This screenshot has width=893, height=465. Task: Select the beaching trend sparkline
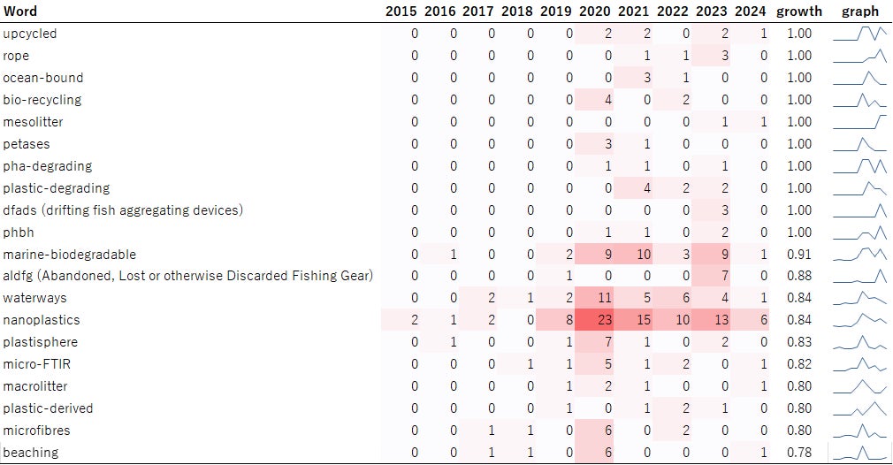[x=860, y=453]
